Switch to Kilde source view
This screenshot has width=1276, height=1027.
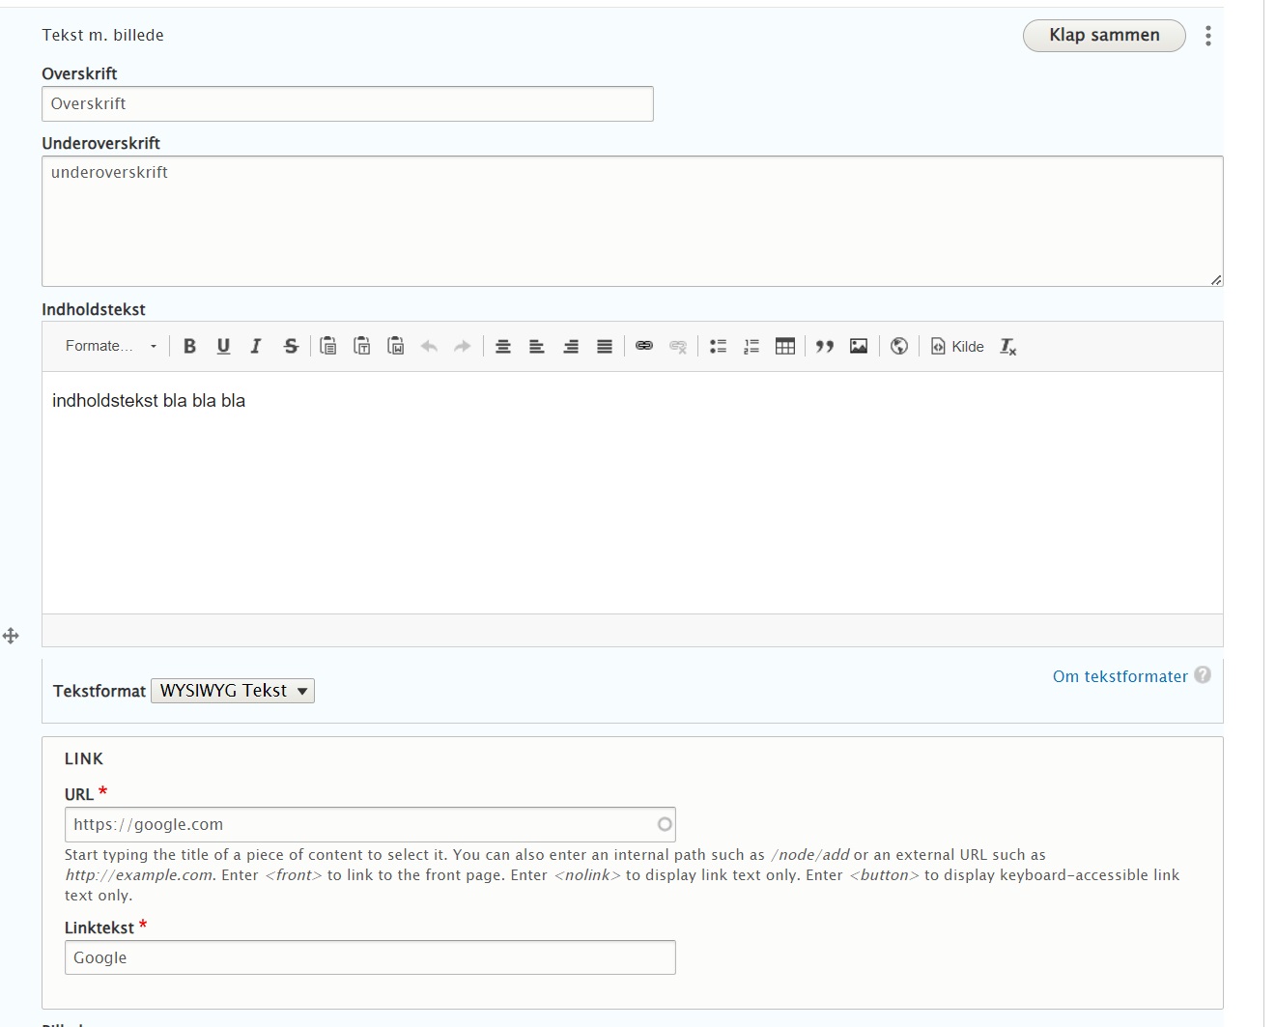(x=957, y=346)
